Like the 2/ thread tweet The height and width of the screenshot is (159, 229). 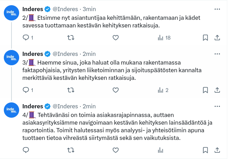115,37
